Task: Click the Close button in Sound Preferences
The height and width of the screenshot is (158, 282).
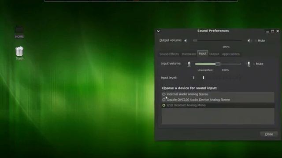Action: (x=269, y=134)
